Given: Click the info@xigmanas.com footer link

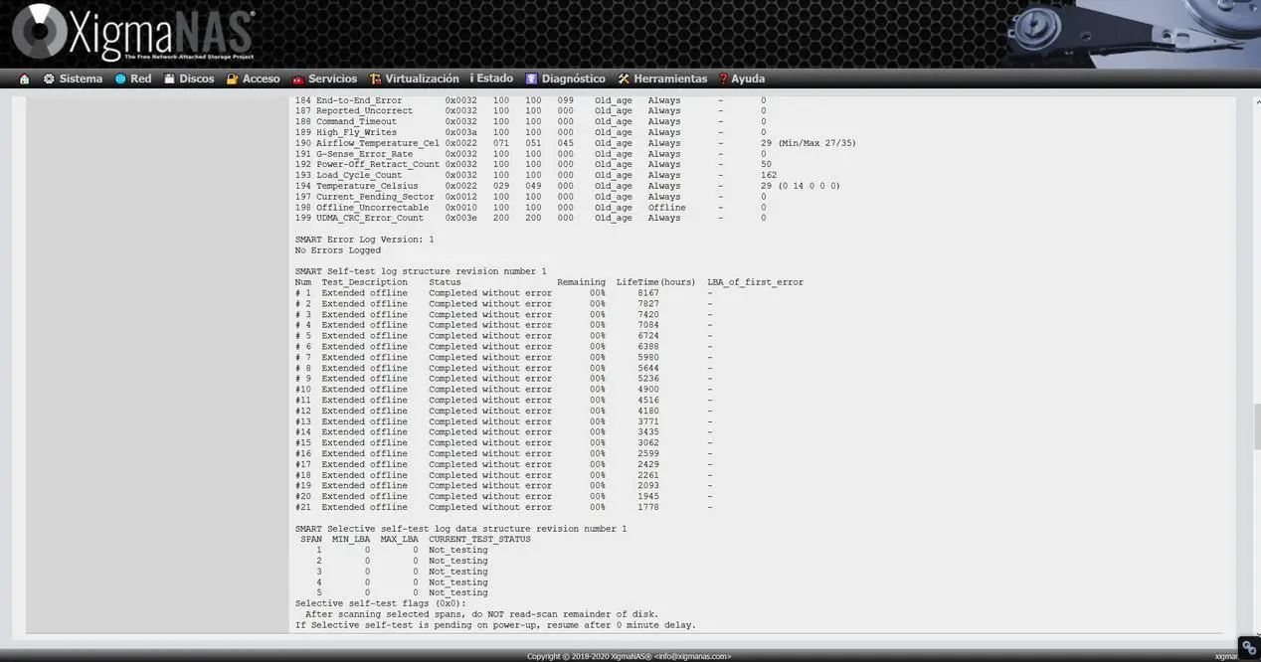Looking at the screenshot, I should (x=691, y=656).
